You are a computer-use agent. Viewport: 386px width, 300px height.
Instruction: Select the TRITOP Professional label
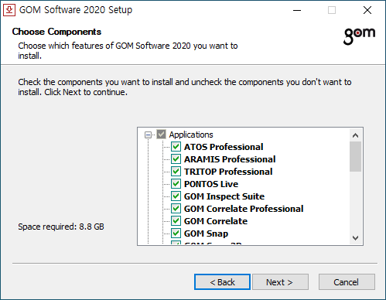point(228,172)
